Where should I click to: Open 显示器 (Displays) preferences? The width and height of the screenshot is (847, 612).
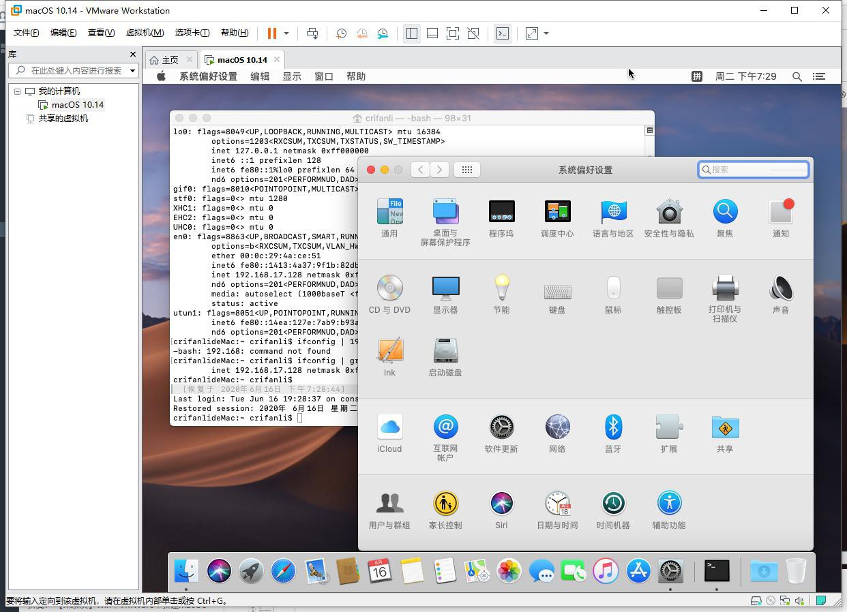click(445, 294)
